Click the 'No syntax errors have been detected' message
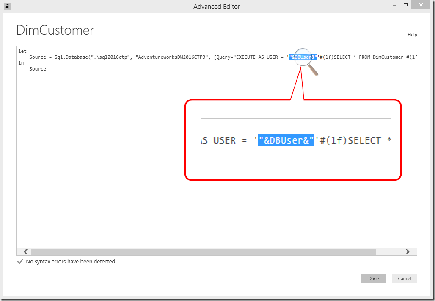 pyautogui.click(x=71, y=261)
